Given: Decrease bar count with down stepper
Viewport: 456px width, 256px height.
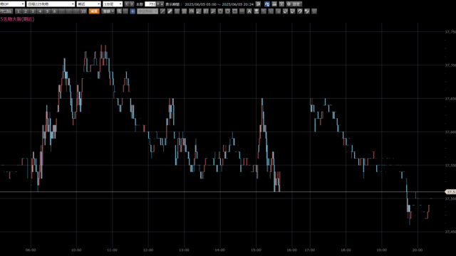Looking at the screenshot, I should click(x=158, y=4).
